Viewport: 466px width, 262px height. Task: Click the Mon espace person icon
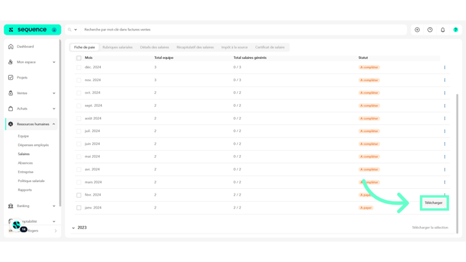click(x=11, y=62)
